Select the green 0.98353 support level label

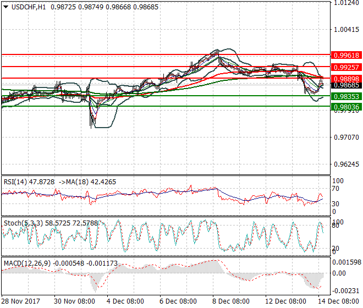[346, 96]
